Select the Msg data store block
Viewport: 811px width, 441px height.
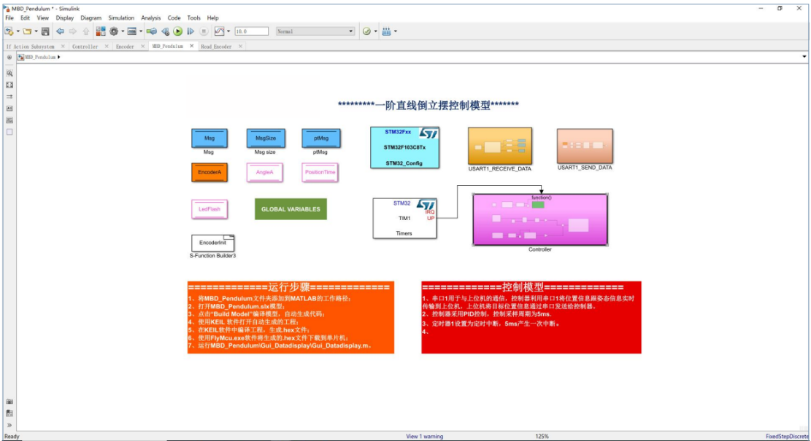[210, 138]
